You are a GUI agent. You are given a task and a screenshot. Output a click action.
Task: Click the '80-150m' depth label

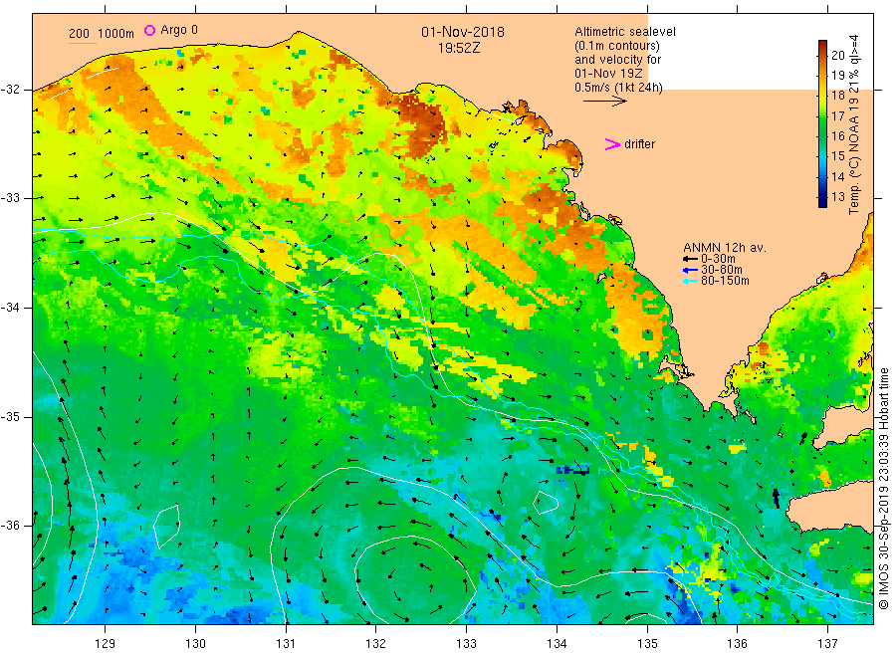[725, 281]
